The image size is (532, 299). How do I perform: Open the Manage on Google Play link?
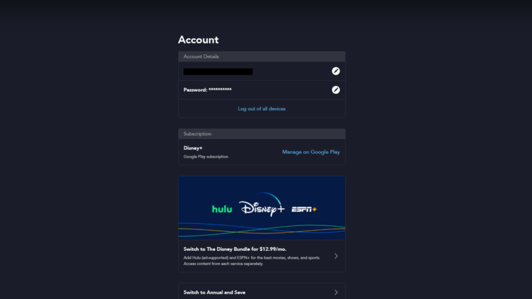point(311,152)
